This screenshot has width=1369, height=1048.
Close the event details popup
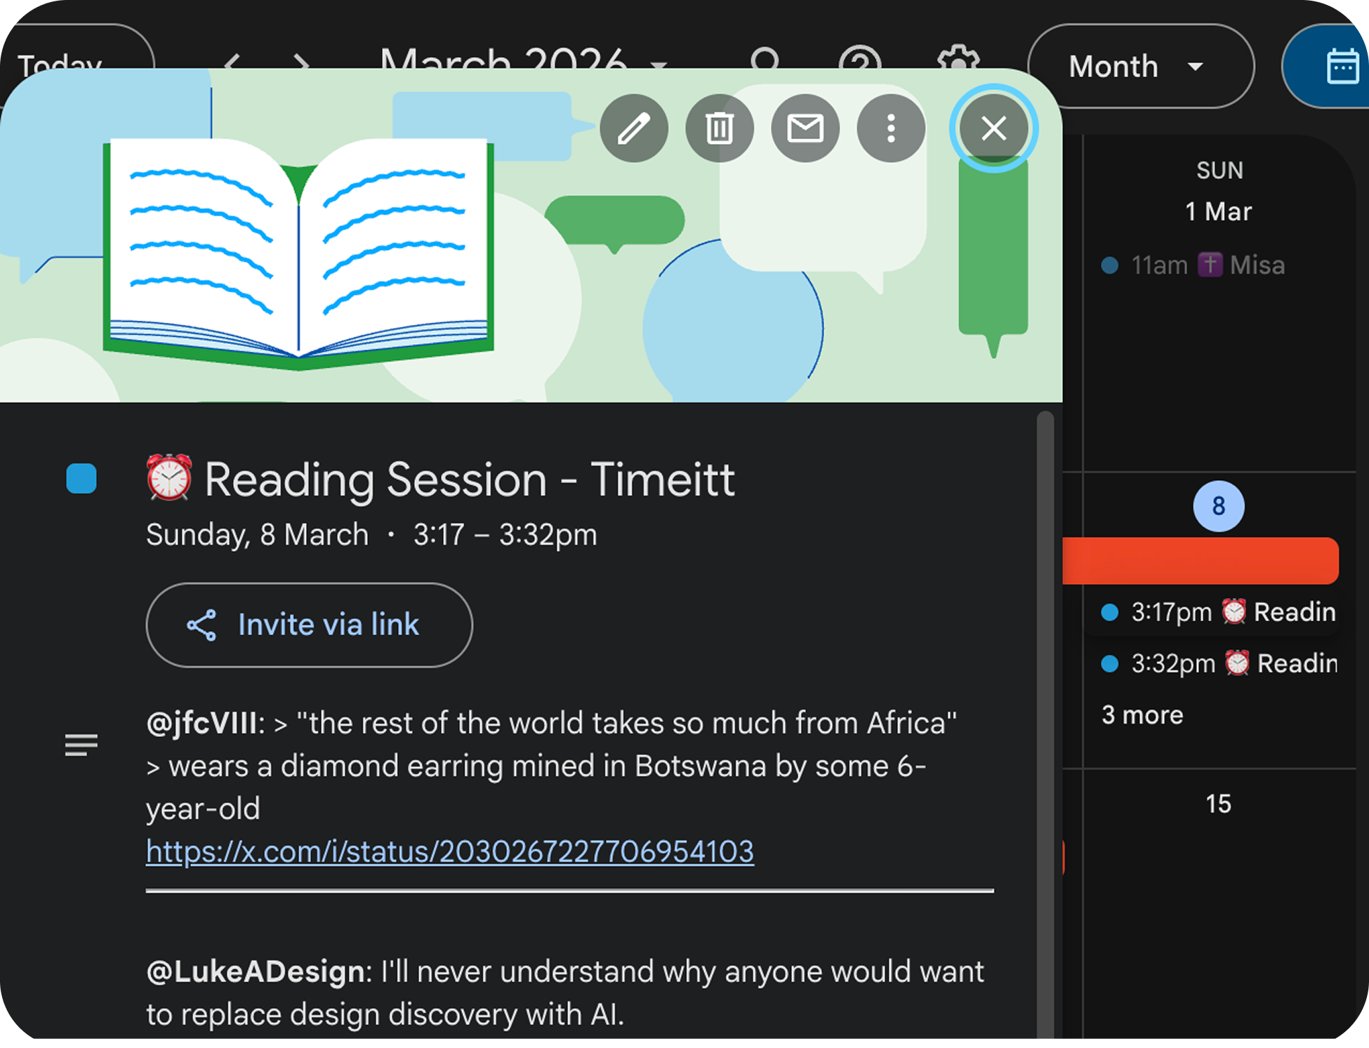993,128
